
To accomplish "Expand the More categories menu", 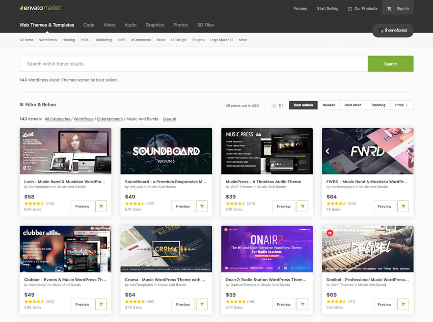I will coord(242,40).
